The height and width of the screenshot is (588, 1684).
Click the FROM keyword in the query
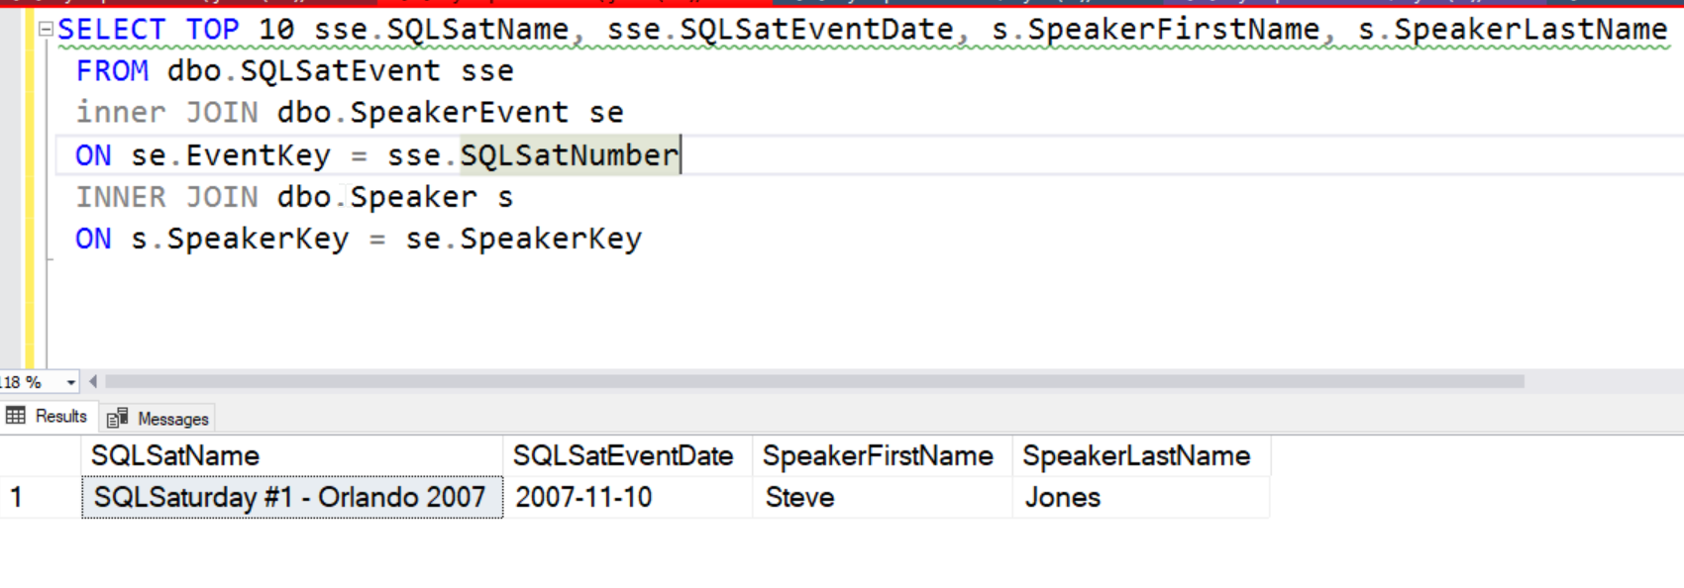pyautogui.click(x=112, y=71)
